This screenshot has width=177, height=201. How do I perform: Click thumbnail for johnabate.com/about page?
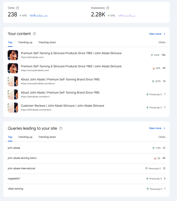click(13, 94)
